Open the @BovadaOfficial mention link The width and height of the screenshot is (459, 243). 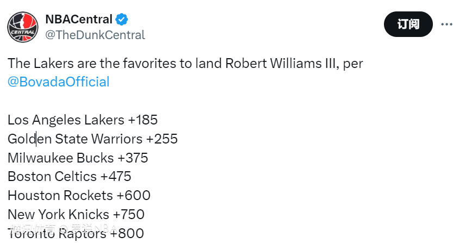[59, 82]
